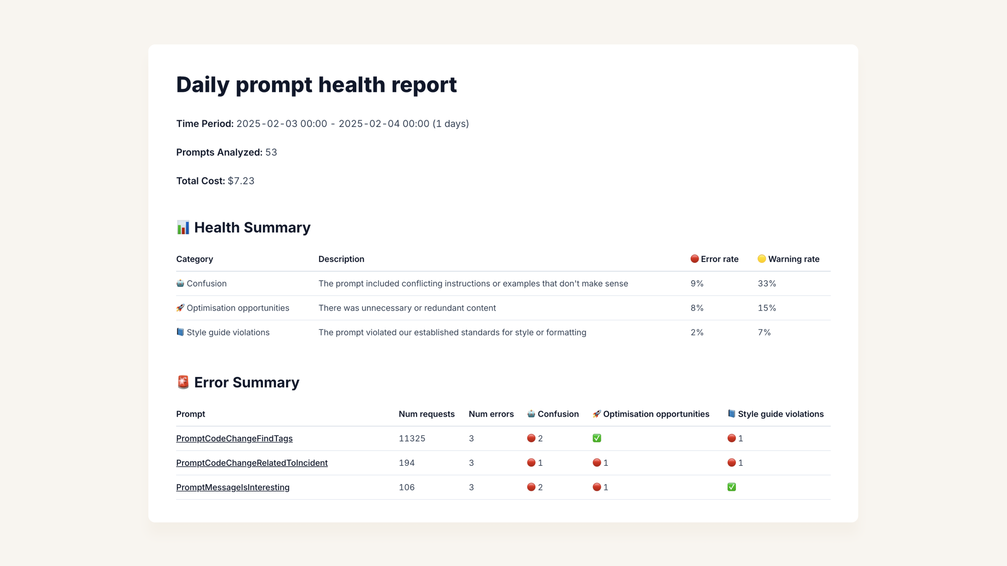Click the rocket icon in Optimisation opportunities row
This screenshot has height=566, width=1007.
[180, 307]
